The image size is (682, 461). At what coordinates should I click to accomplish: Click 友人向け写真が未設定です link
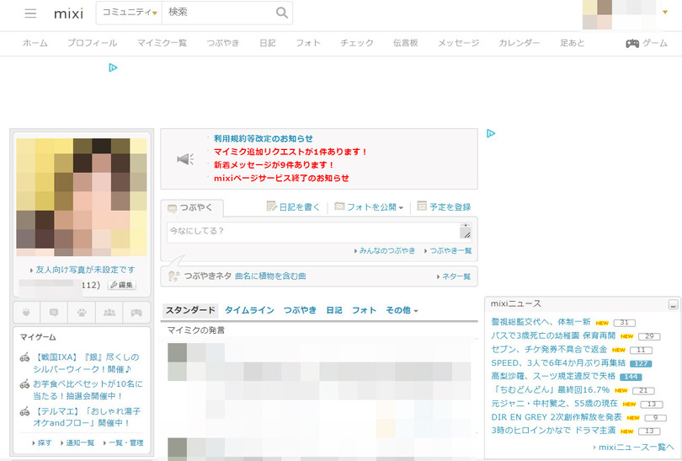point(85,270)
